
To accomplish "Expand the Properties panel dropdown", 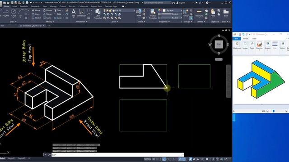I will (164, 22).
